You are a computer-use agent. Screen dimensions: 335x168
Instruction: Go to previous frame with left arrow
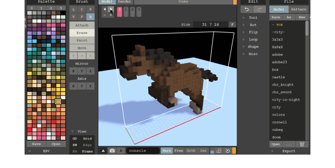pyautogui.click(x=105, y=9)
